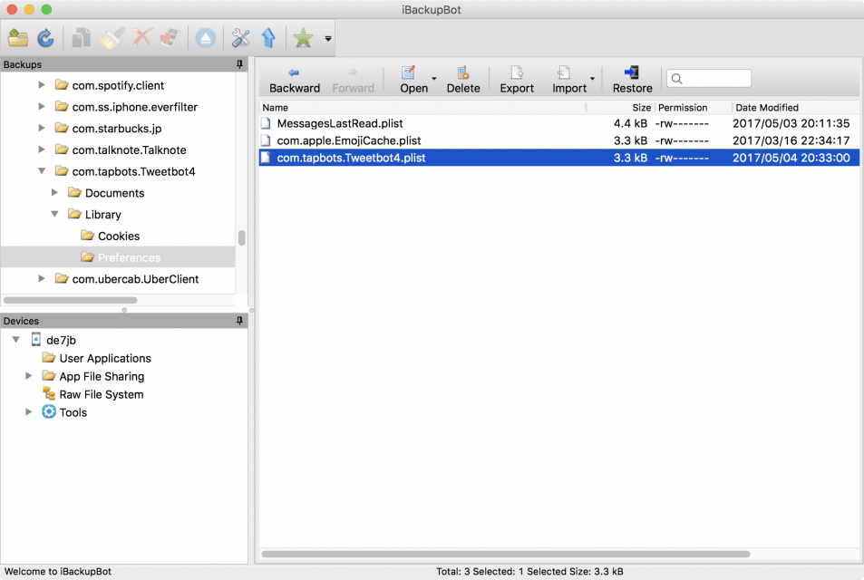
Task: Click the 4.4 kB size cell
Action: click(630, 123)
